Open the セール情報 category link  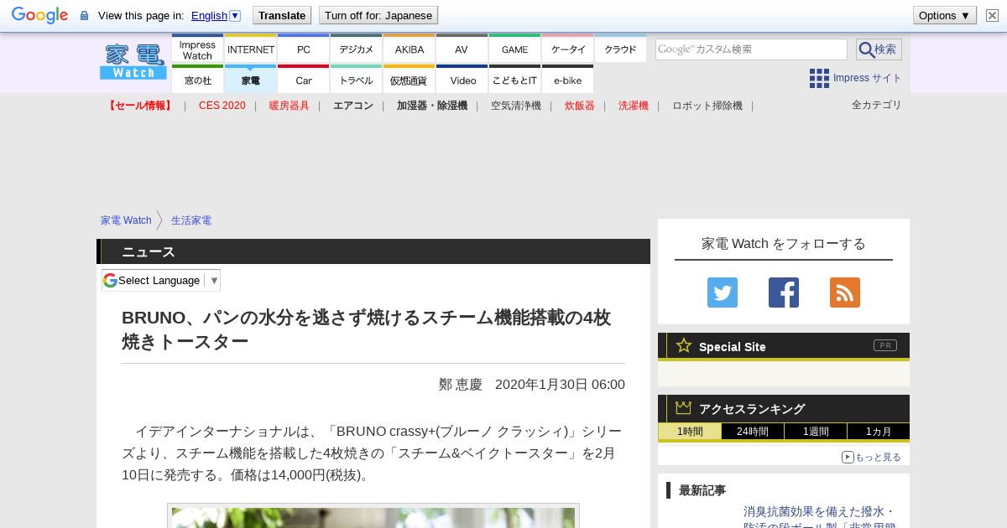[x=140, y=106]
